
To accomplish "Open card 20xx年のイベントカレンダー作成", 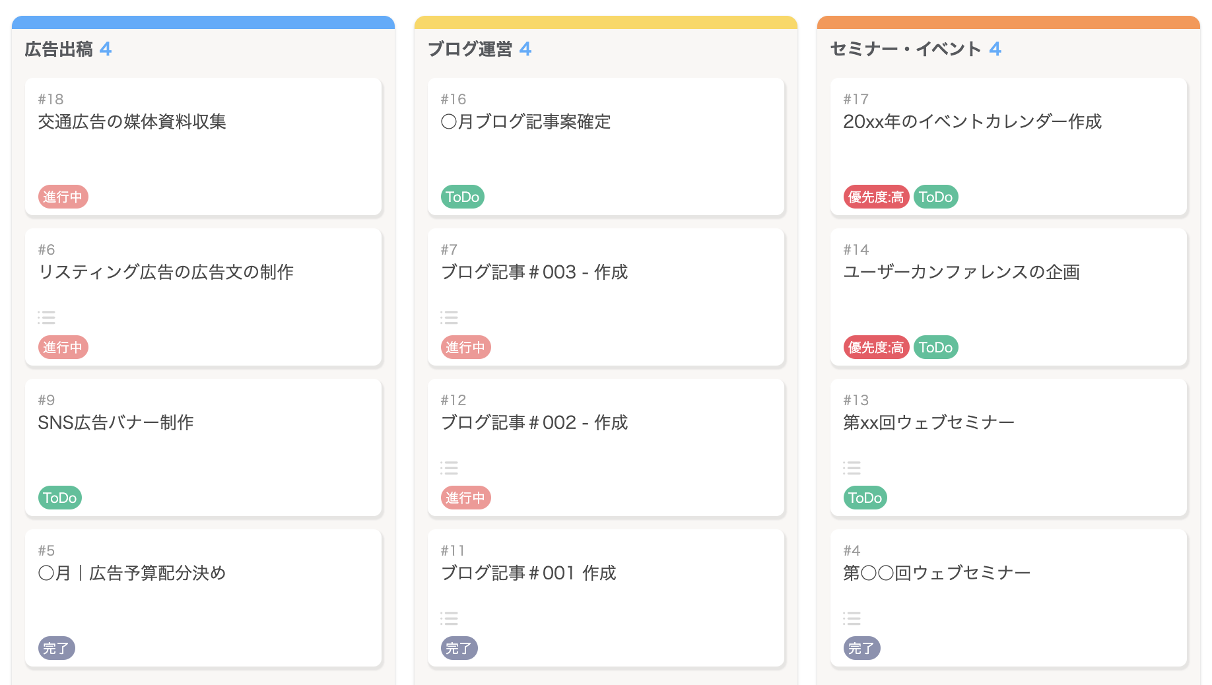I will point(1009,147).
